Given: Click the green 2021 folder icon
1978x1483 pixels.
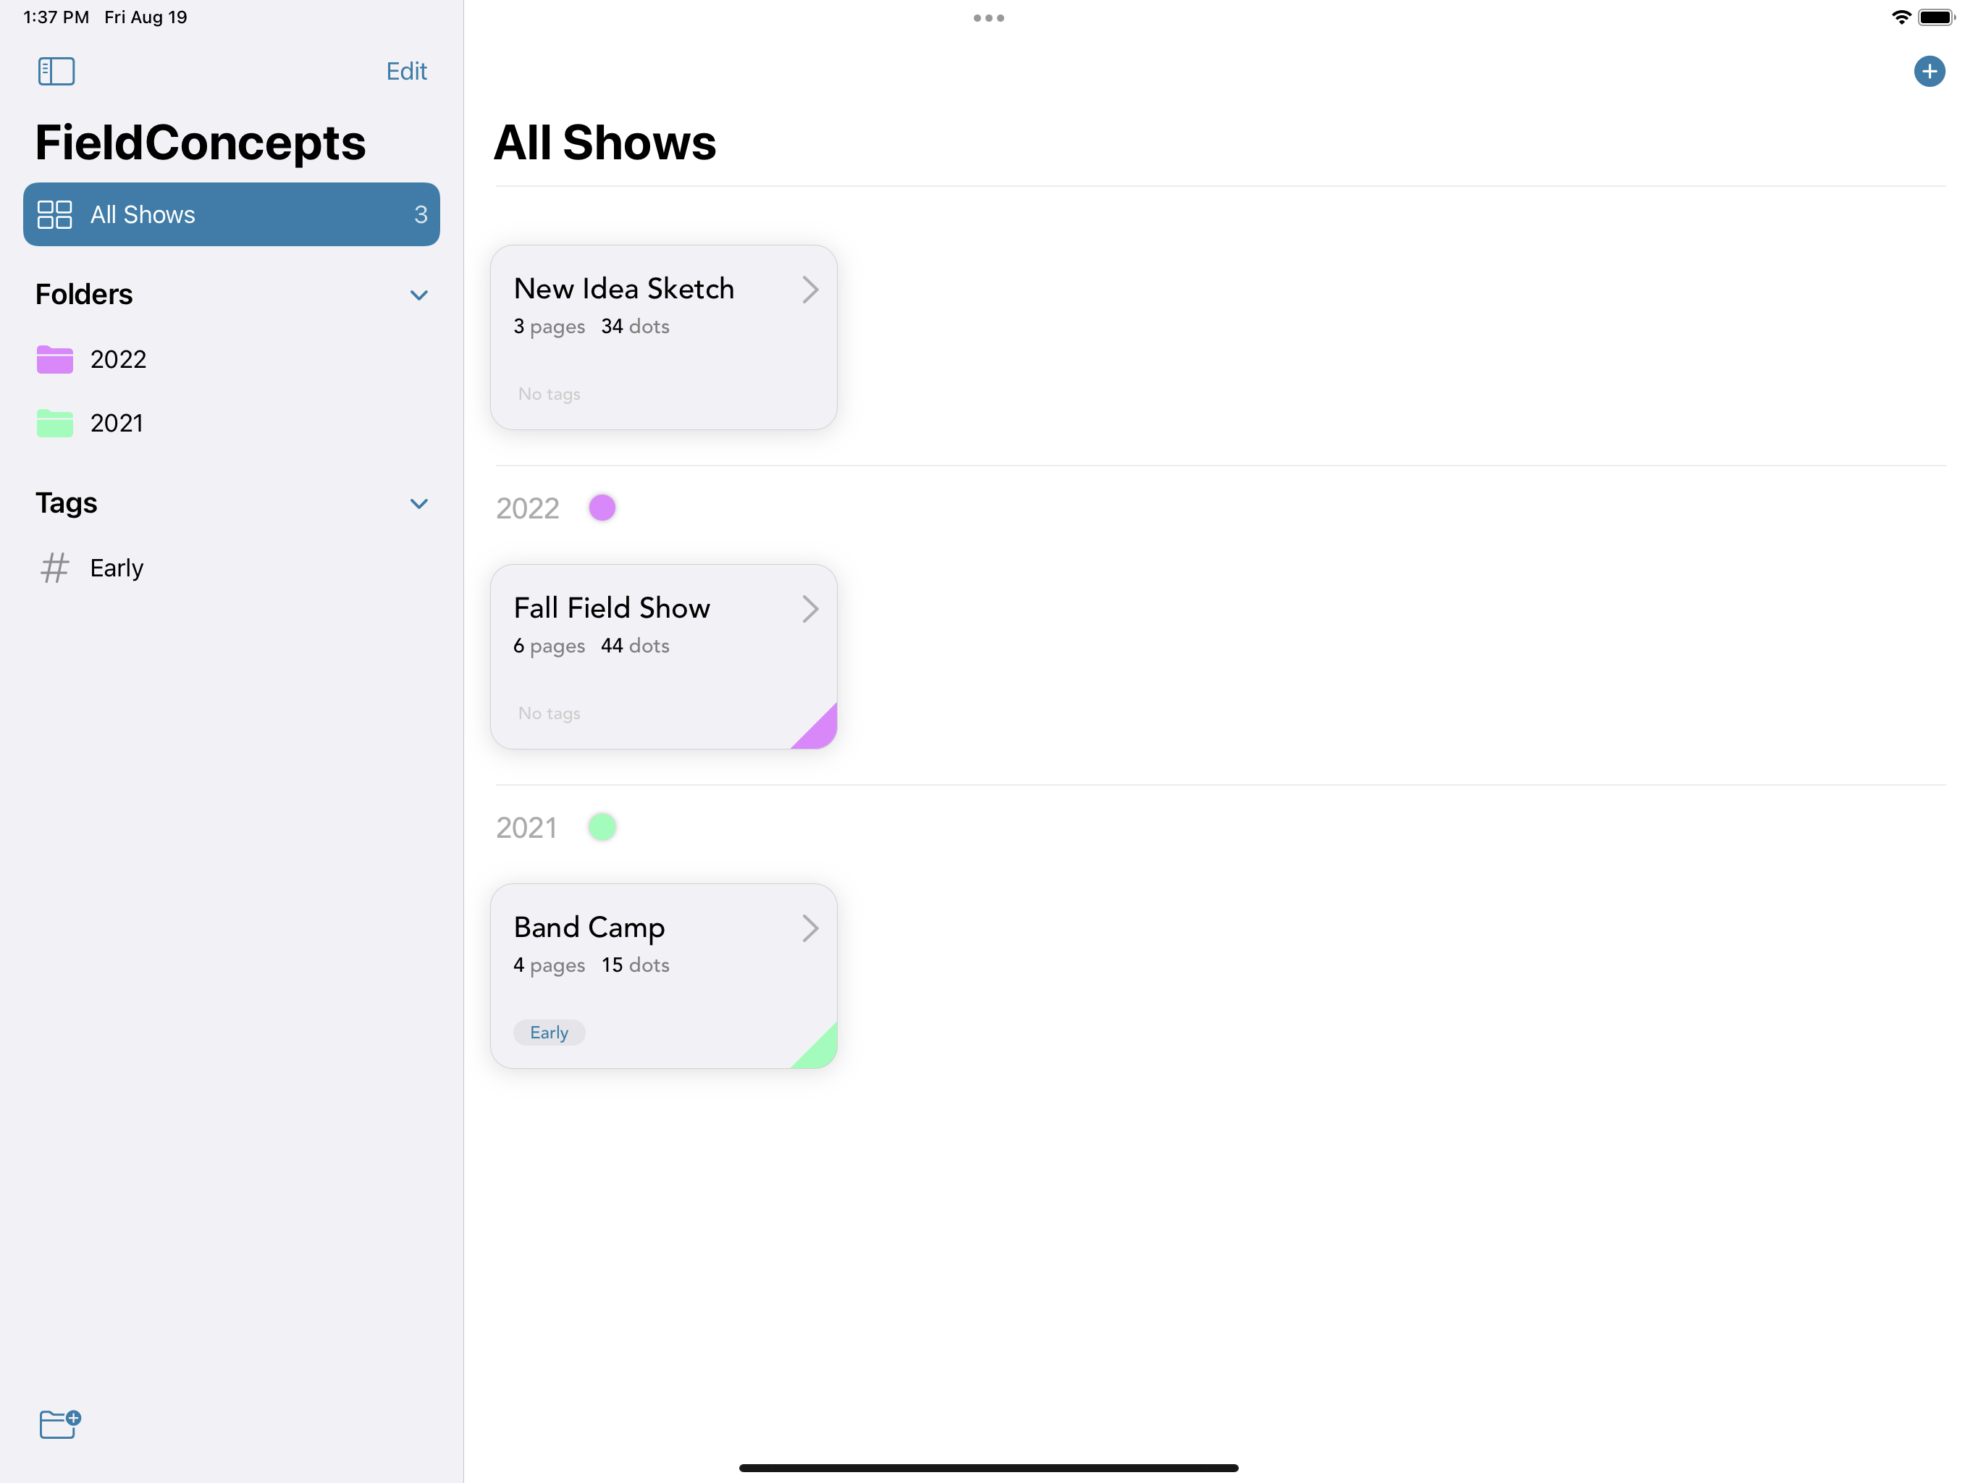Looking at the screenshot, I should pyautogui.click(x=54, y=423).
